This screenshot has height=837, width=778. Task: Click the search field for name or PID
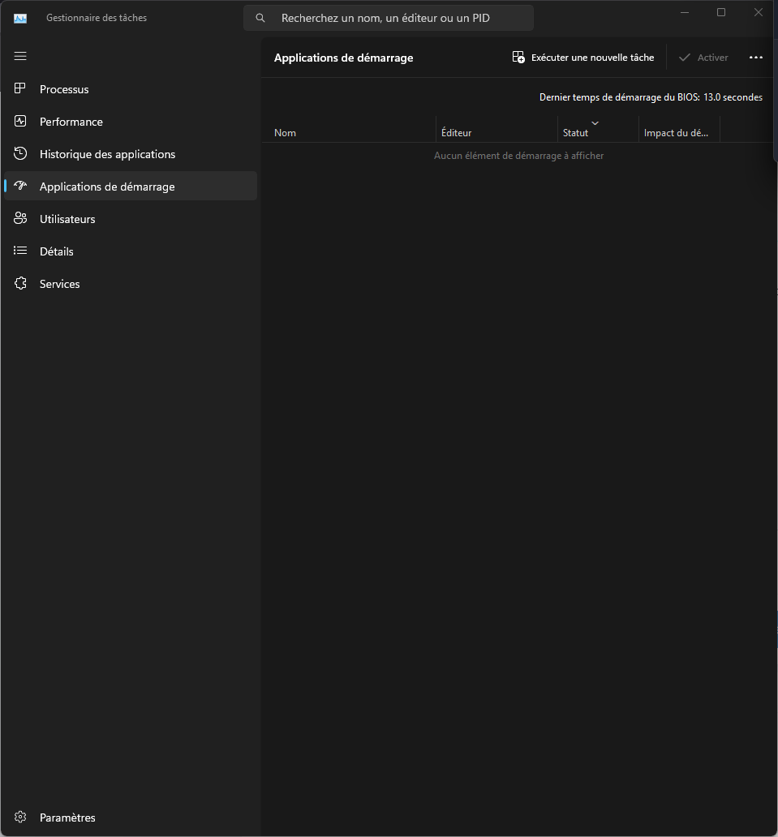[x=398, y=18]
